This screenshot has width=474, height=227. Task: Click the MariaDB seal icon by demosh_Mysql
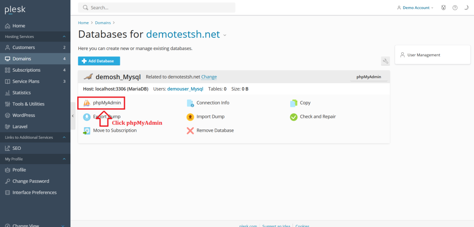(x=88, y=77)
